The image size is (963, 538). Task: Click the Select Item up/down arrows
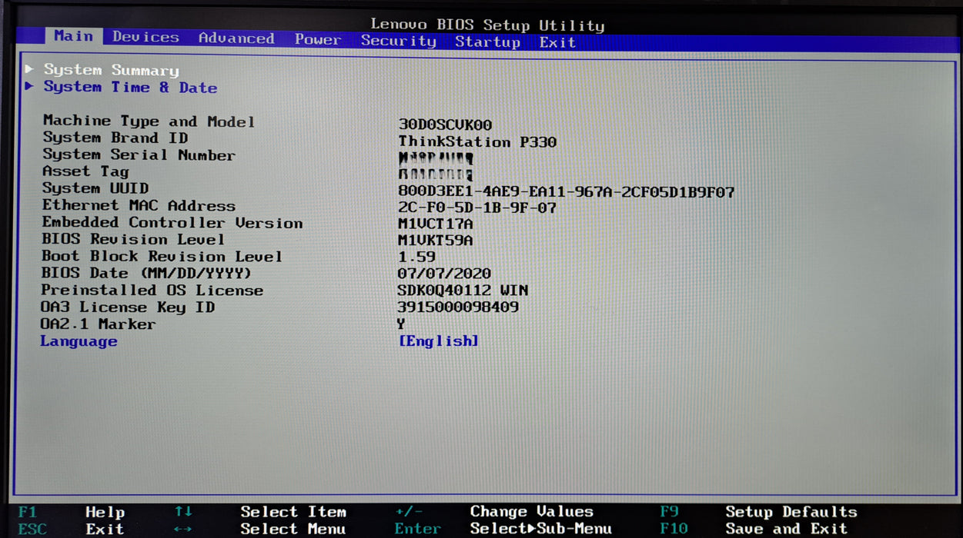(183, 511)
